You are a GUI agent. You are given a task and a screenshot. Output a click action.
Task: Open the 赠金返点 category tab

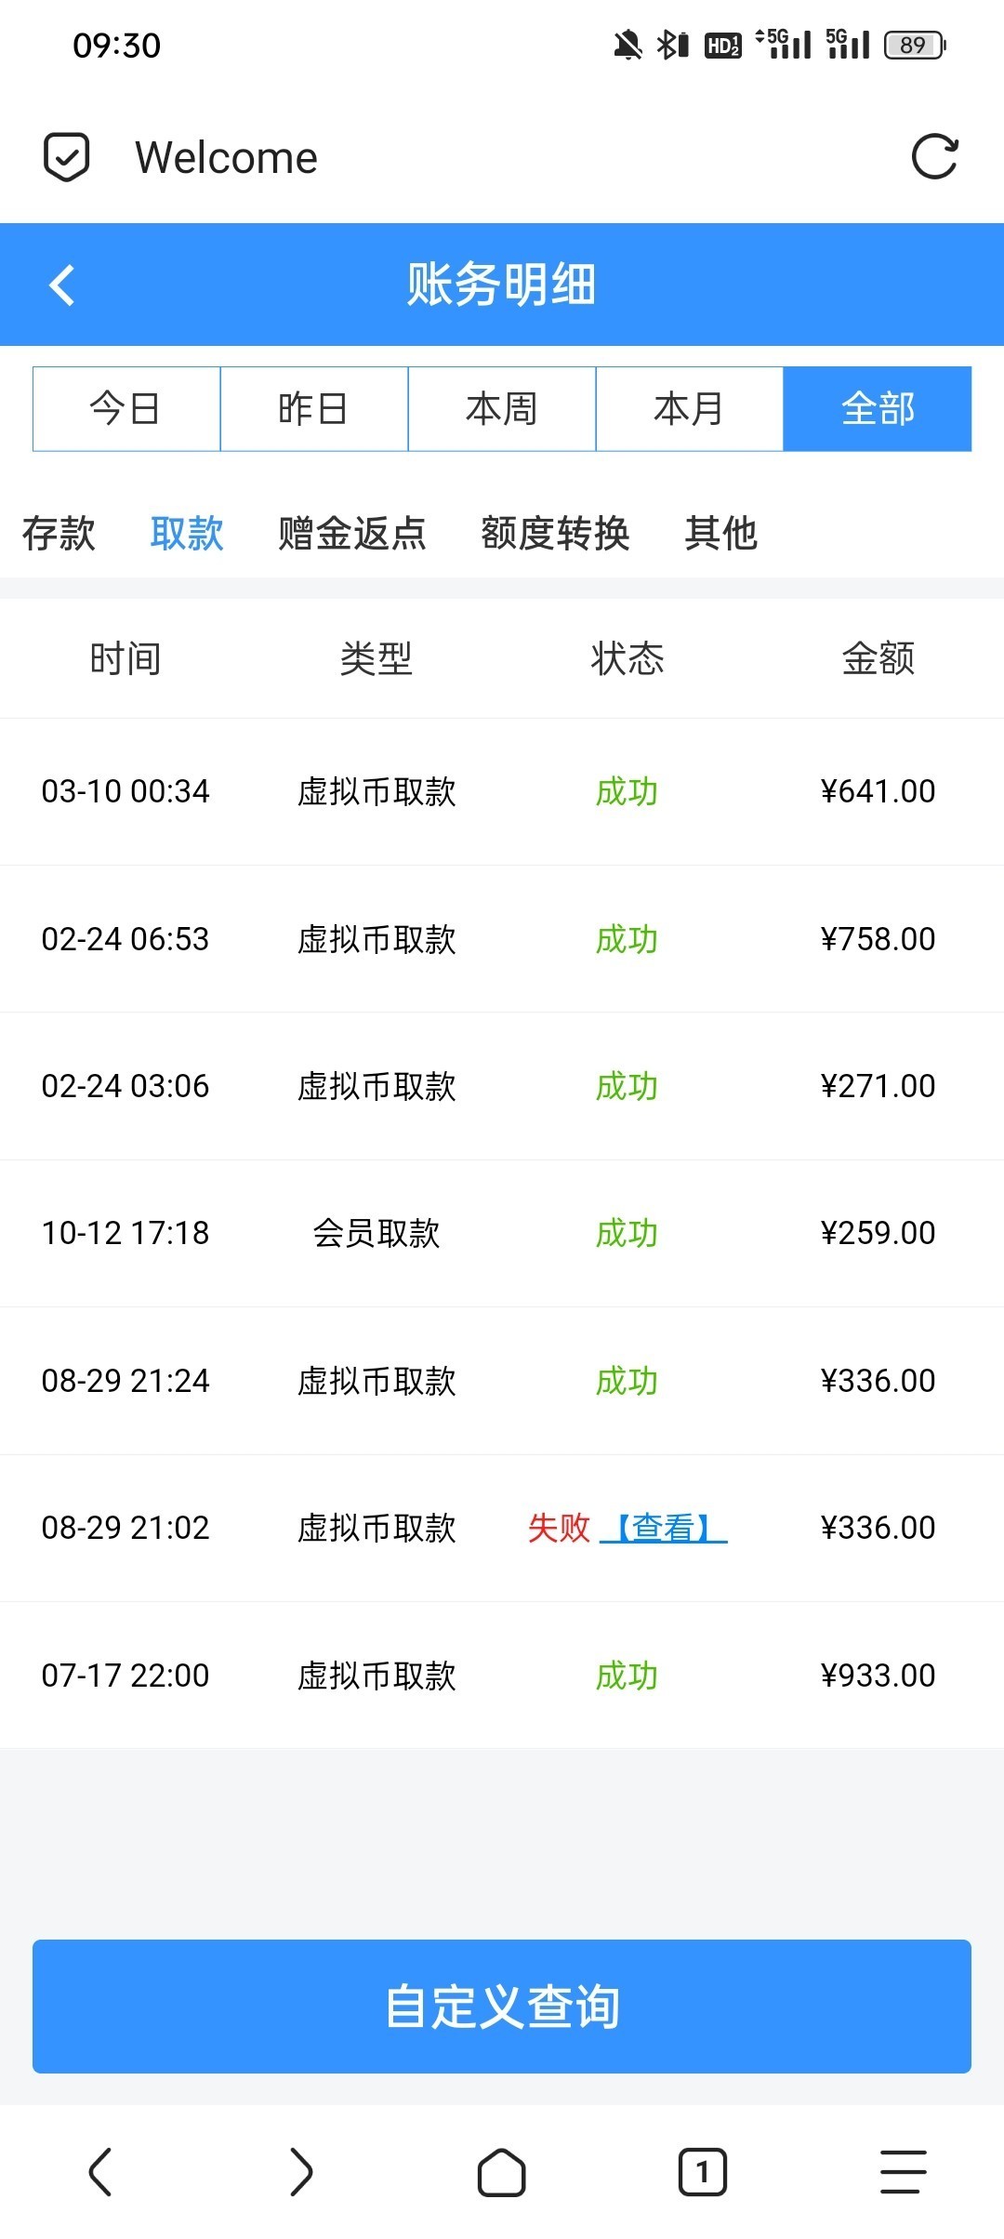(352, 534)
